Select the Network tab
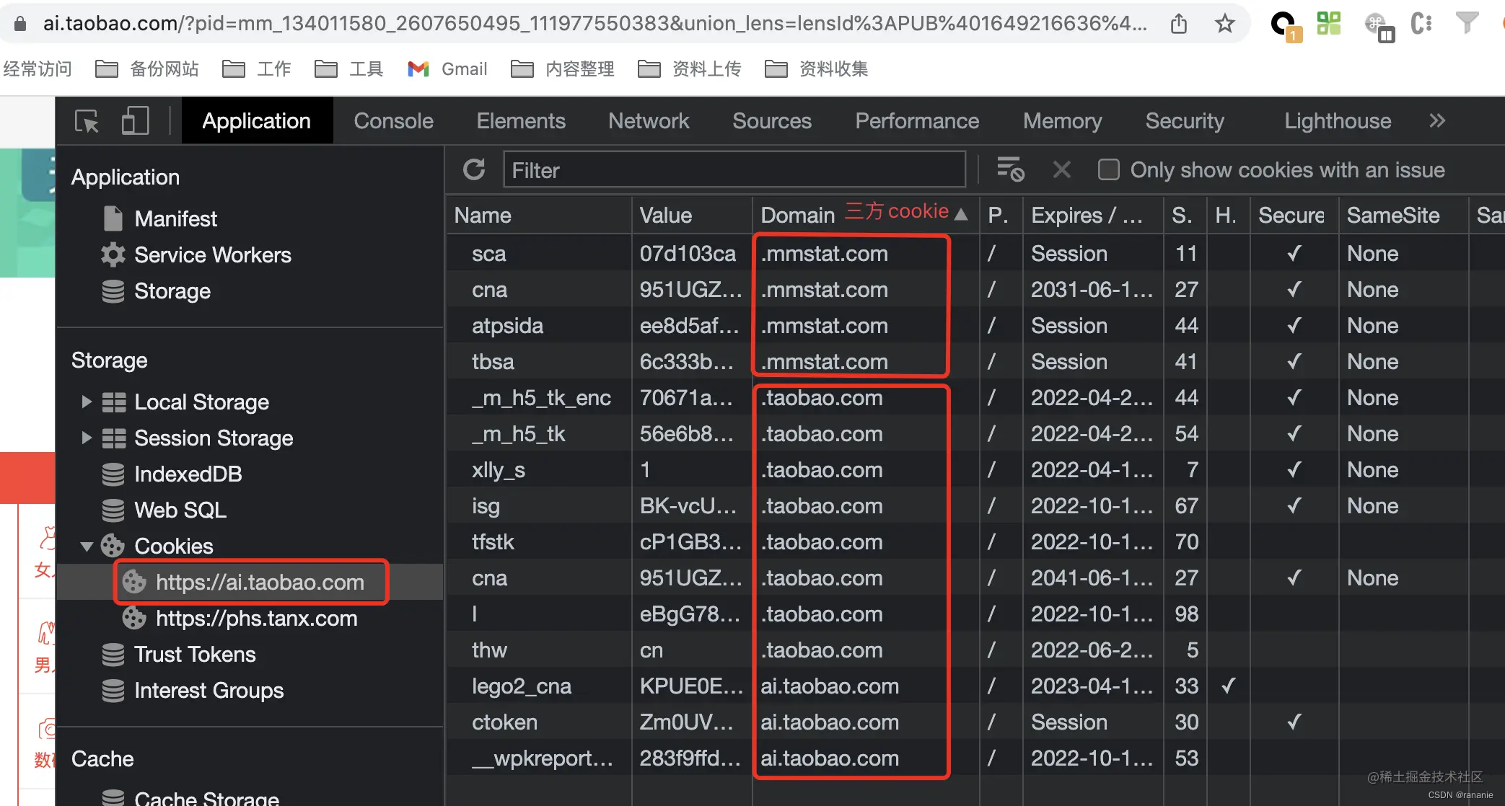The width and height of the screenshot is (1505, 806). click(x=649, y=120)
